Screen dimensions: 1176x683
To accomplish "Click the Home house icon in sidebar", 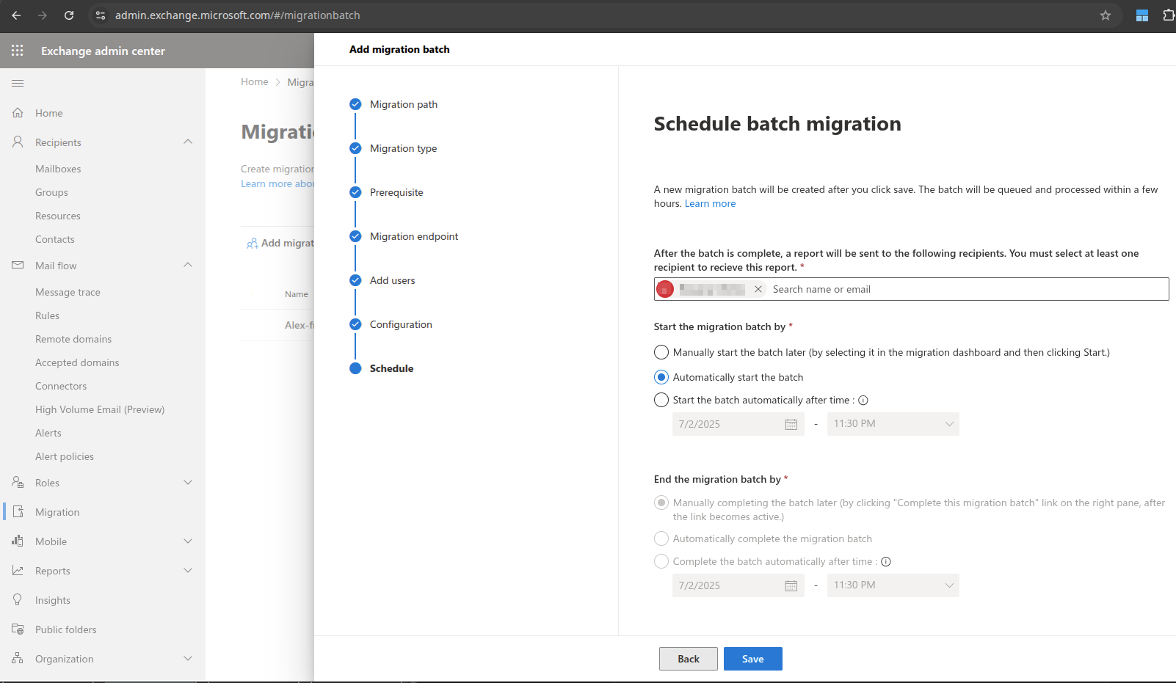I will tap(18, 113).
